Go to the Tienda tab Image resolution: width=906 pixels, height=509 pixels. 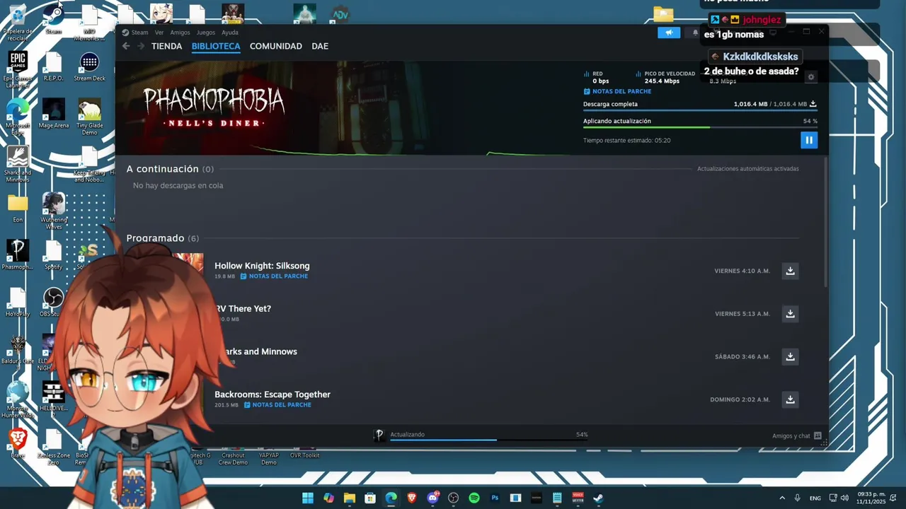point(166,46)
